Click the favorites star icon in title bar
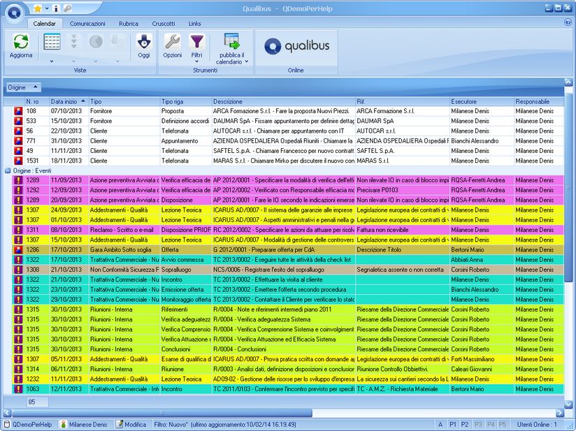 [38, 8]
